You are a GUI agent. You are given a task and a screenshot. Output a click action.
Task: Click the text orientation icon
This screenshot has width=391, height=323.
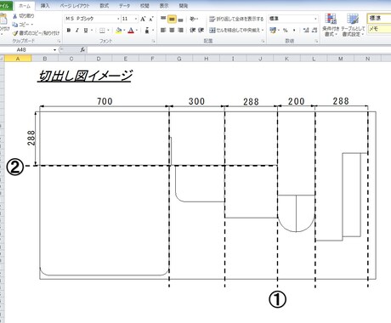point(193,19)
